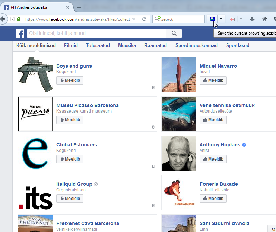276x232 pixels.
Task: Select the Spordimeeskonnad tab
Action: point(197,45)
